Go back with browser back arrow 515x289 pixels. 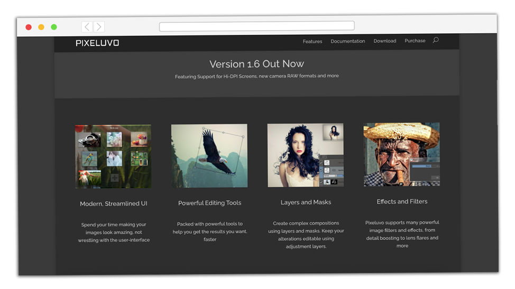pos(87,26)
